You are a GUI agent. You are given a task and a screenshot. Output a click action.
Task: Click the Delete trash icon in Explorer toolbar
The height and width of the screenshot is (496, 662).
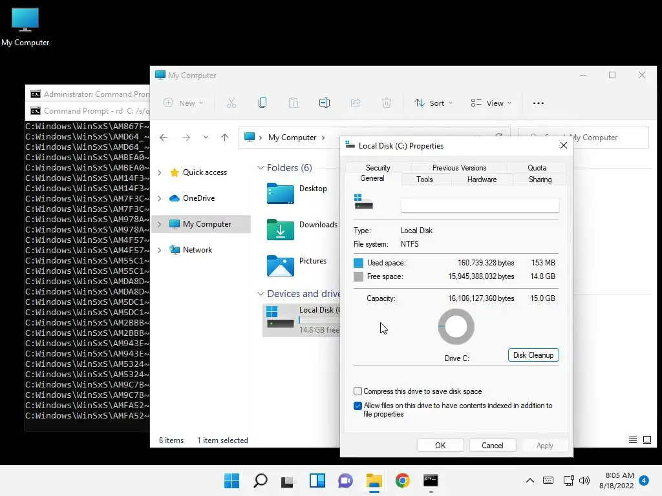pyautogui.click(x=387, y=103)
